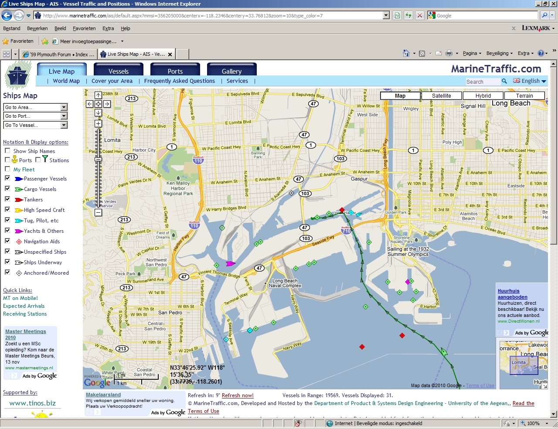The height and width of the screenshot is (429, 558).
Task: Switch map to Hybrid view
Action: [483, 96]
